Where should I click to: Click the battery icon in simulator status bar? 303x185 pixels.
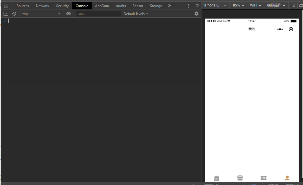pyautogui.click(x=294, y=21)
